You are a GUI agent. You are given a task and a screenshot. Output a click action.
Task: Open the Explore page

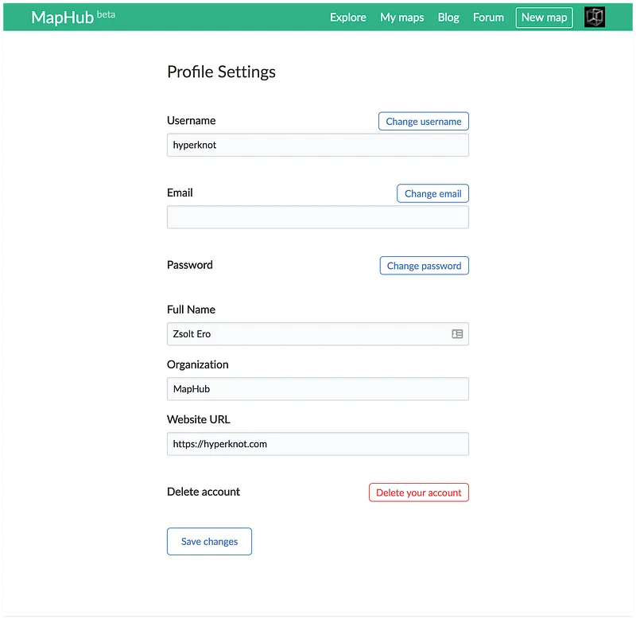point(347,18)
